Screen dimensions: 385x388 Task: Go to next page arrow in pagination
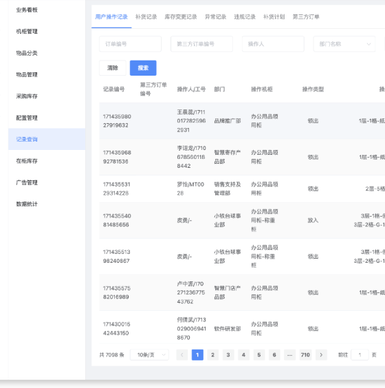point(321,355)
